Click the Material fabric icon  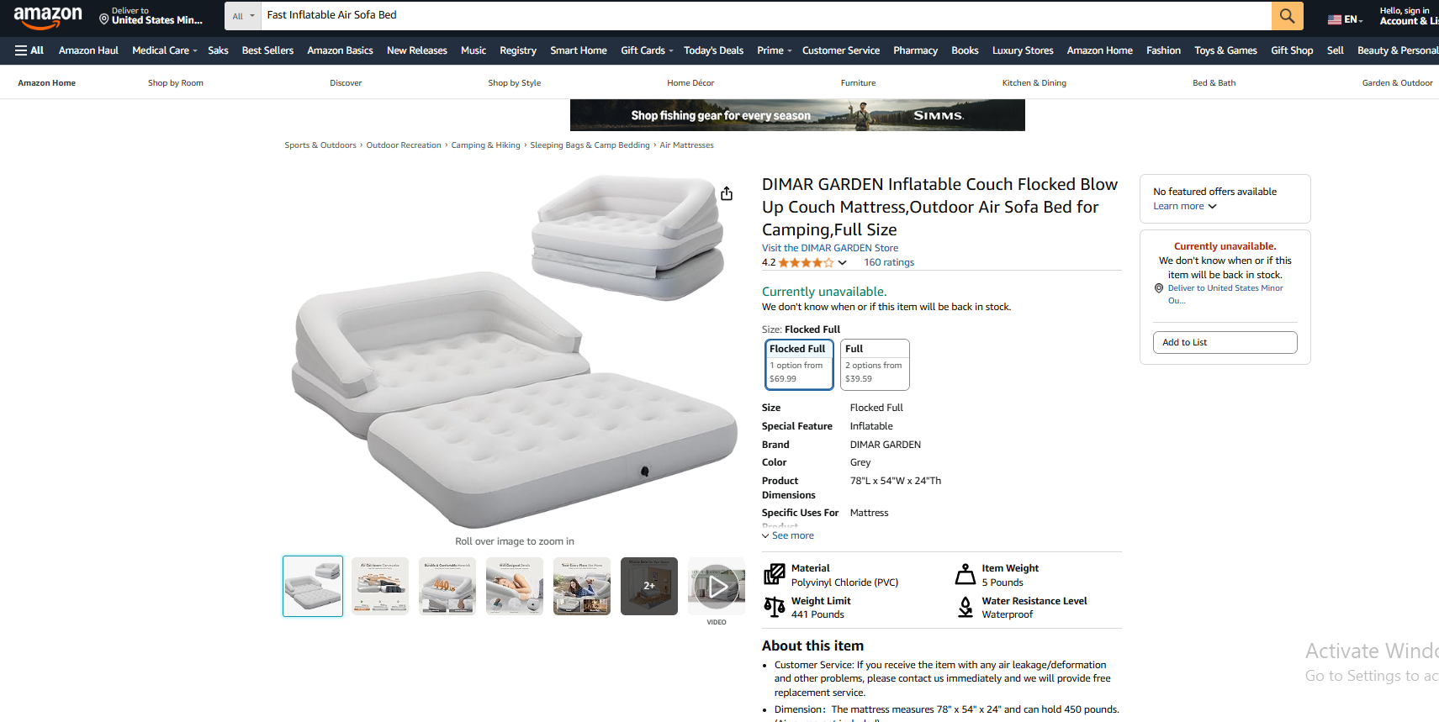coord(774,575)
